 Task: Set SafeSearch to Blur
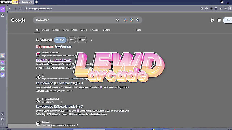point(60,40)
